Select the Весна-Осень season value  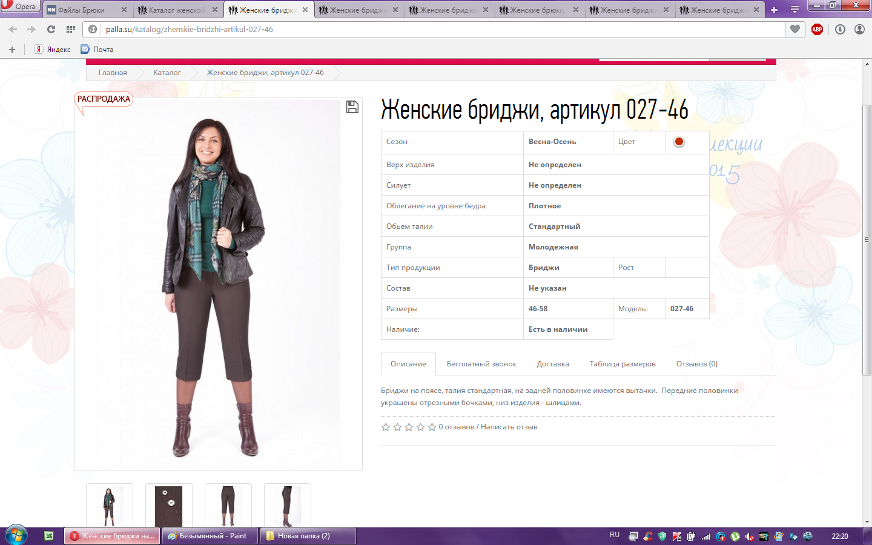point(552,142)
